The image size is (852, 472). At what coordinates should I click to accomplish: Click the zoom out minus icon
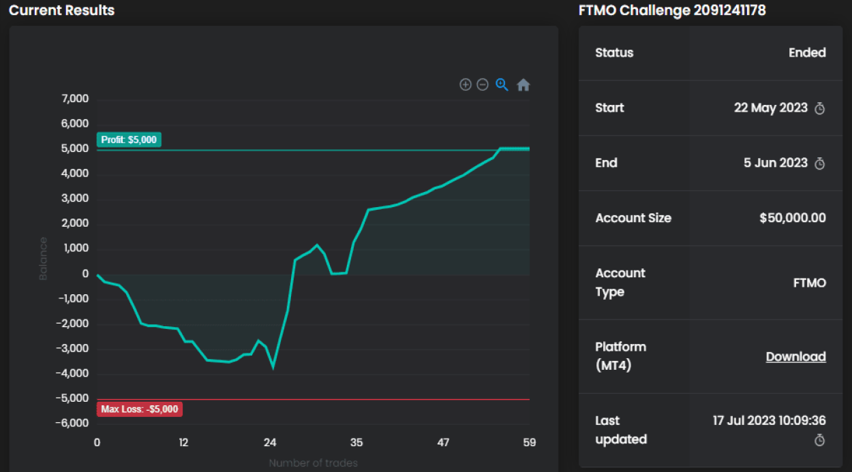(x=483, y=84)
